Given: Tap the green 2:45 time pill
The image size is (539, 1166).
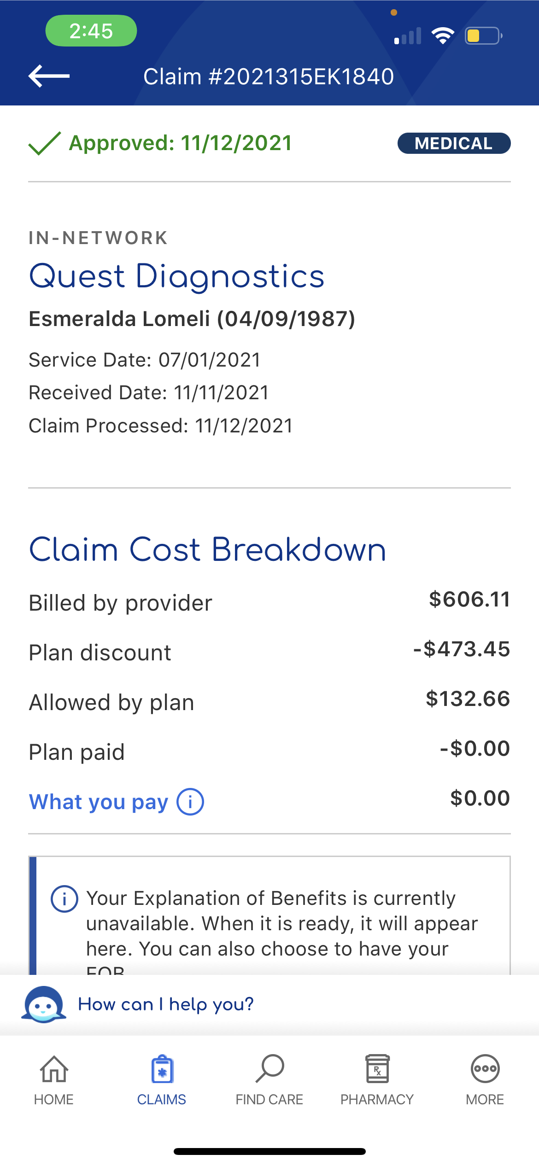Looking at the screenshot, I should pyautogui.click(x=91, y=31).
